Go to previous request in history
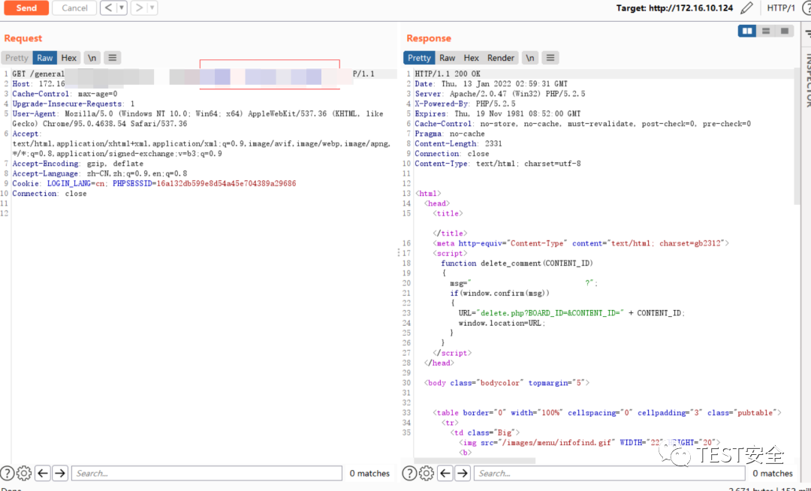This screenshot has width=811, height=491. click(x=108, y=8)
